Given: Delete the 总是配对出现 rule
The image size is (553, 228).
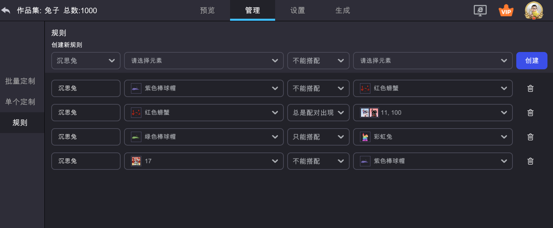Looking at the screenshot, I should pos(530,113).
